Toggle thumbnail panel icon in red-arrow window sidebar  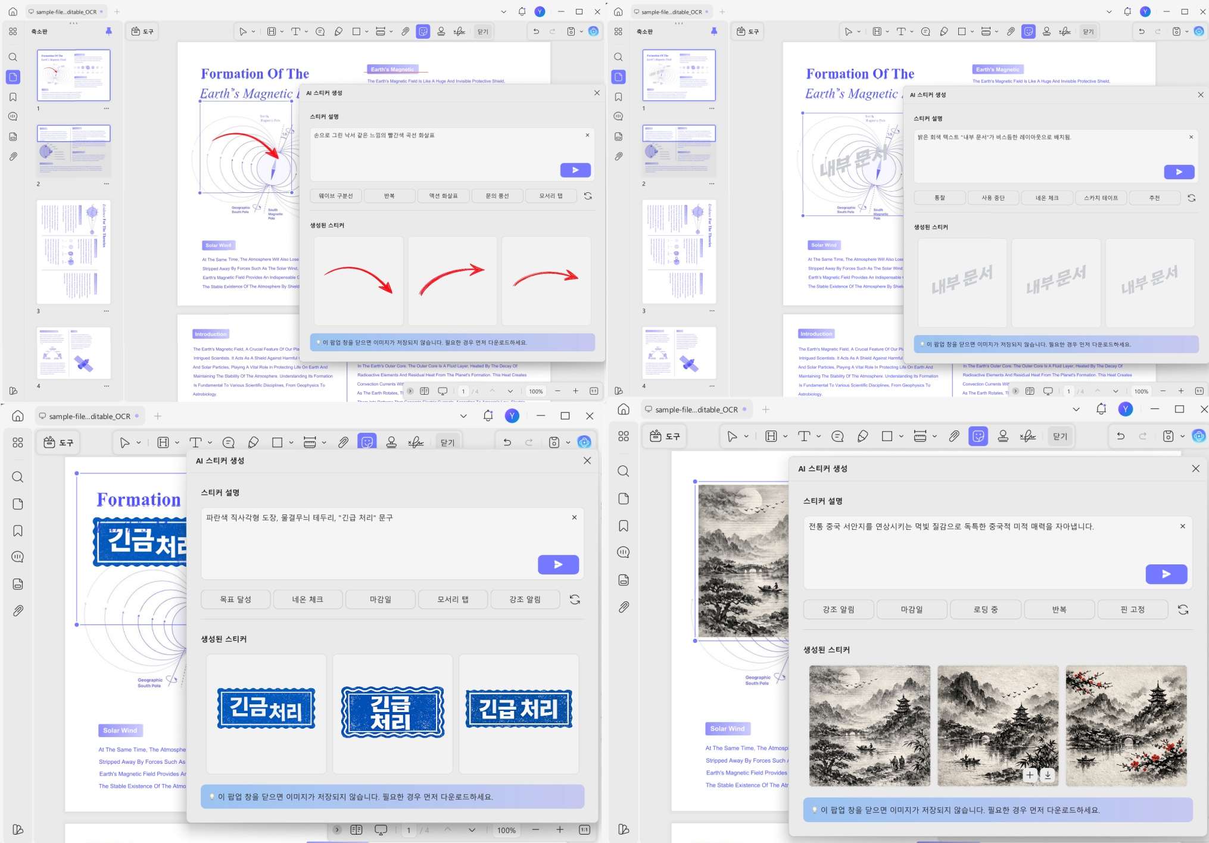pos(13,77)
